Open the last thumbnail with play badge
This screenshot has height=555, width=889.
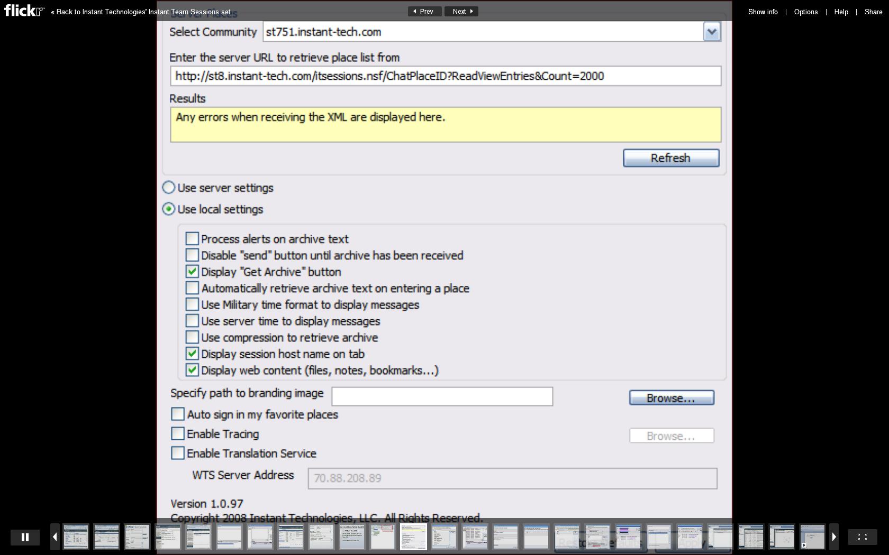click(812, 537)
